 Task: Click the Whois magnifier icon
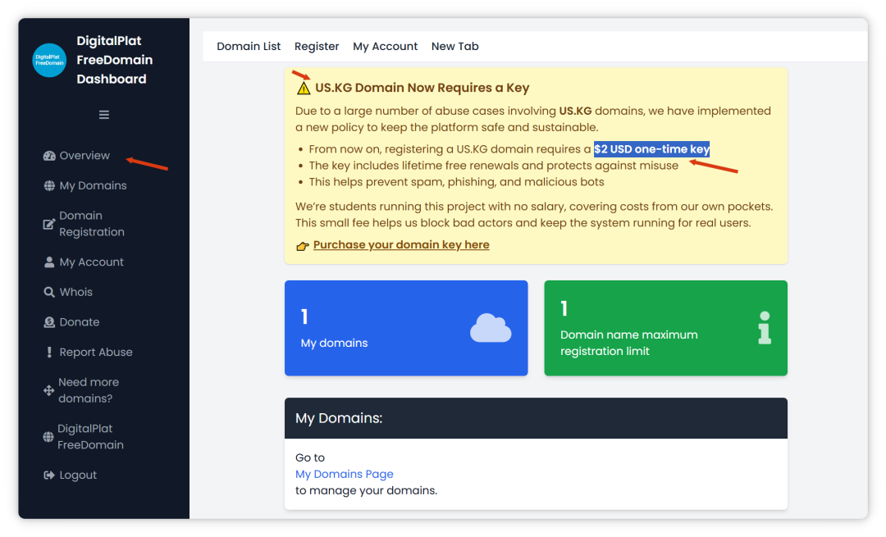tap(49, 293)
